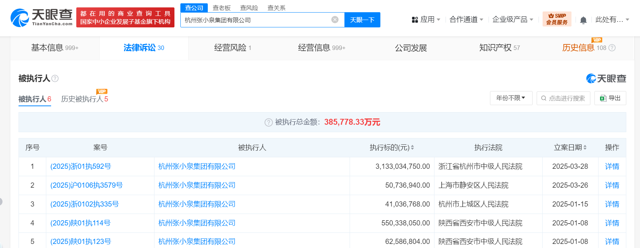This screenshot has width=640, height=248.
Task: Click the TianYanCha logo
Action: [x=41, y=17]
